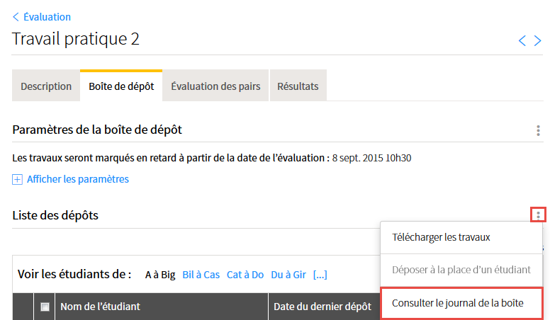550x320 pixels.
Task: Expand more student ranges with [...]
Action: pyautogui.click(x=320, y=275)
